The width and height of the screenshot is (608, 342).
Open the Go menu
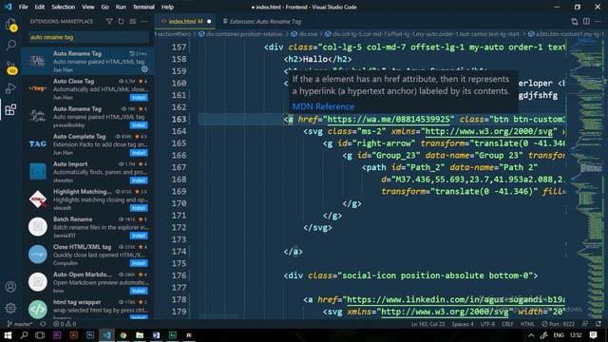pyautogui.click(x=104, y=7)
